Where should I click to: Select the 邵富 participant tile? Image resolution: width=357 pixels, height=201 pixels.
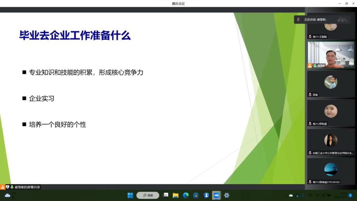click(331, 83)
